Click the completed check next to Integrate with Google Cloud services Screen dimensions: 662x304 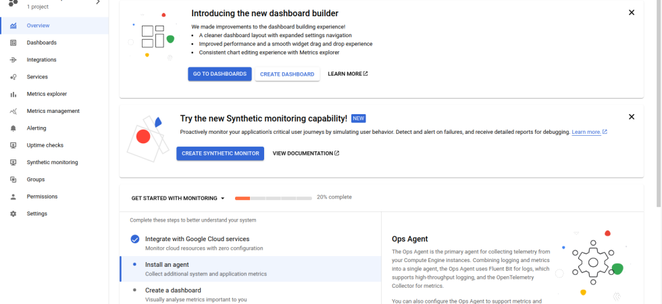(135, 239)
